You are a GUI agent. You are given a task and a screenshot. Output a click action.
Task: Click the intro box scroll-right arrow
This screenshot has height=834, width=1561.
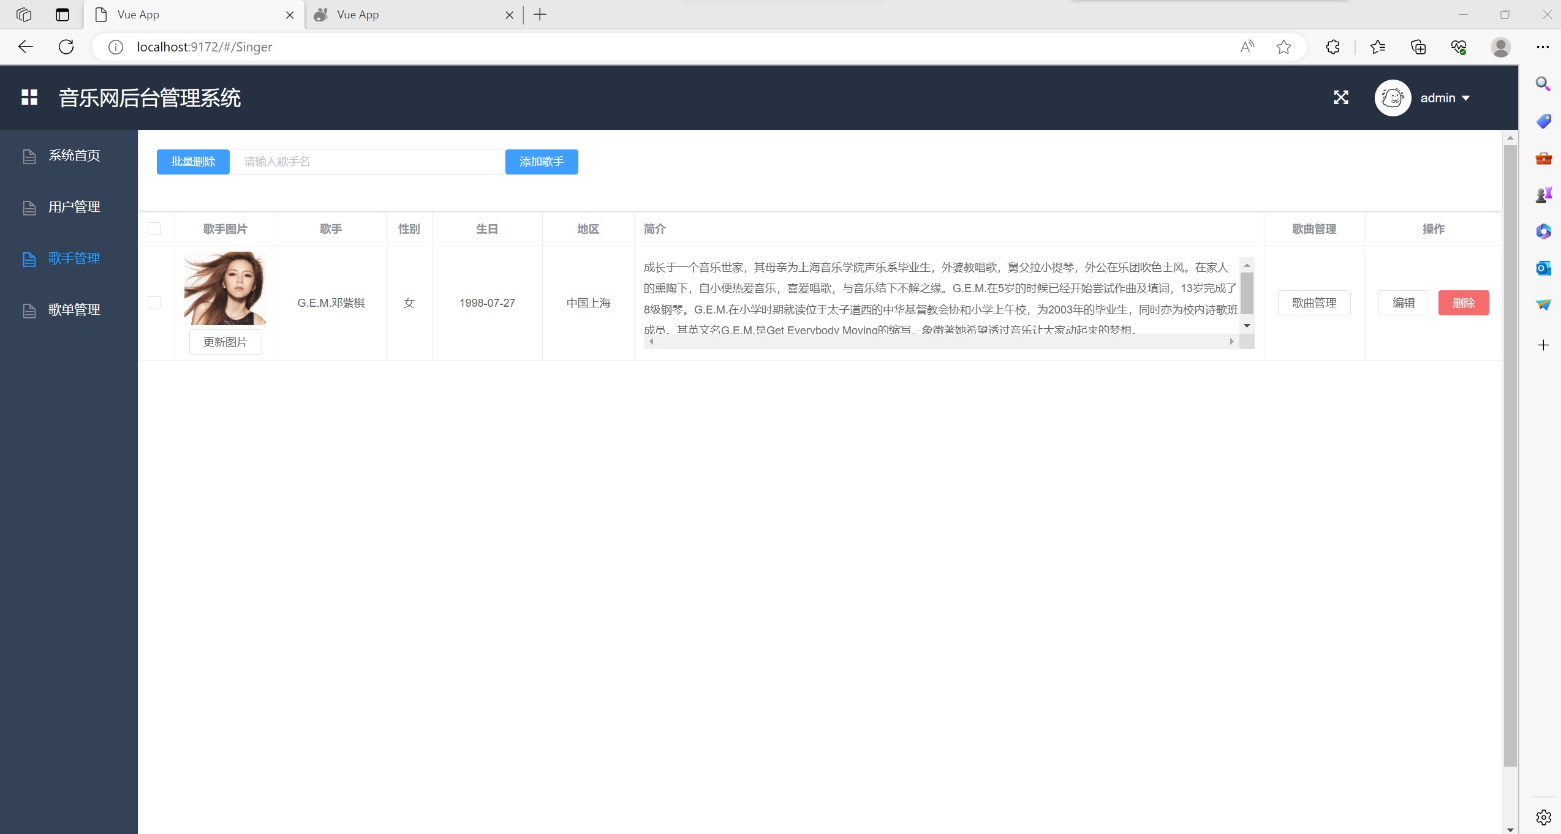[1231, 342]
